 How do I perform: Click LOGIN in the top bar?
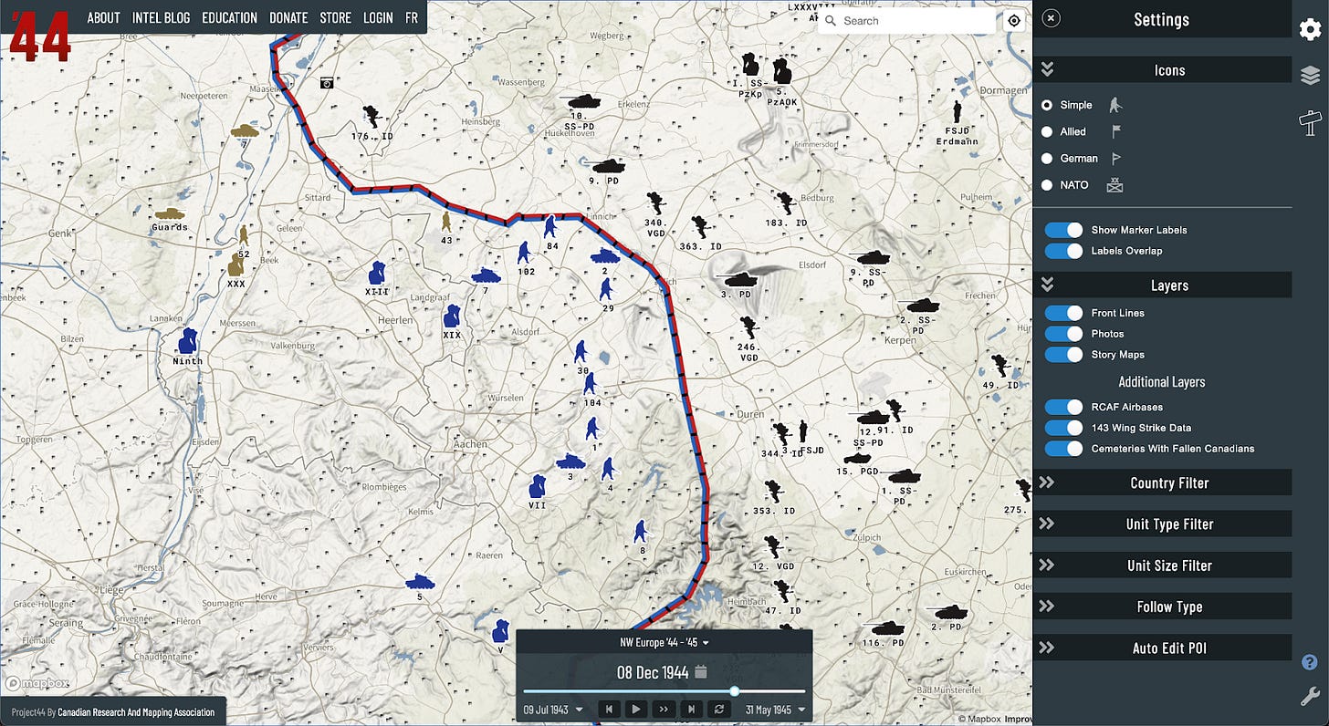tap(378, 17)
